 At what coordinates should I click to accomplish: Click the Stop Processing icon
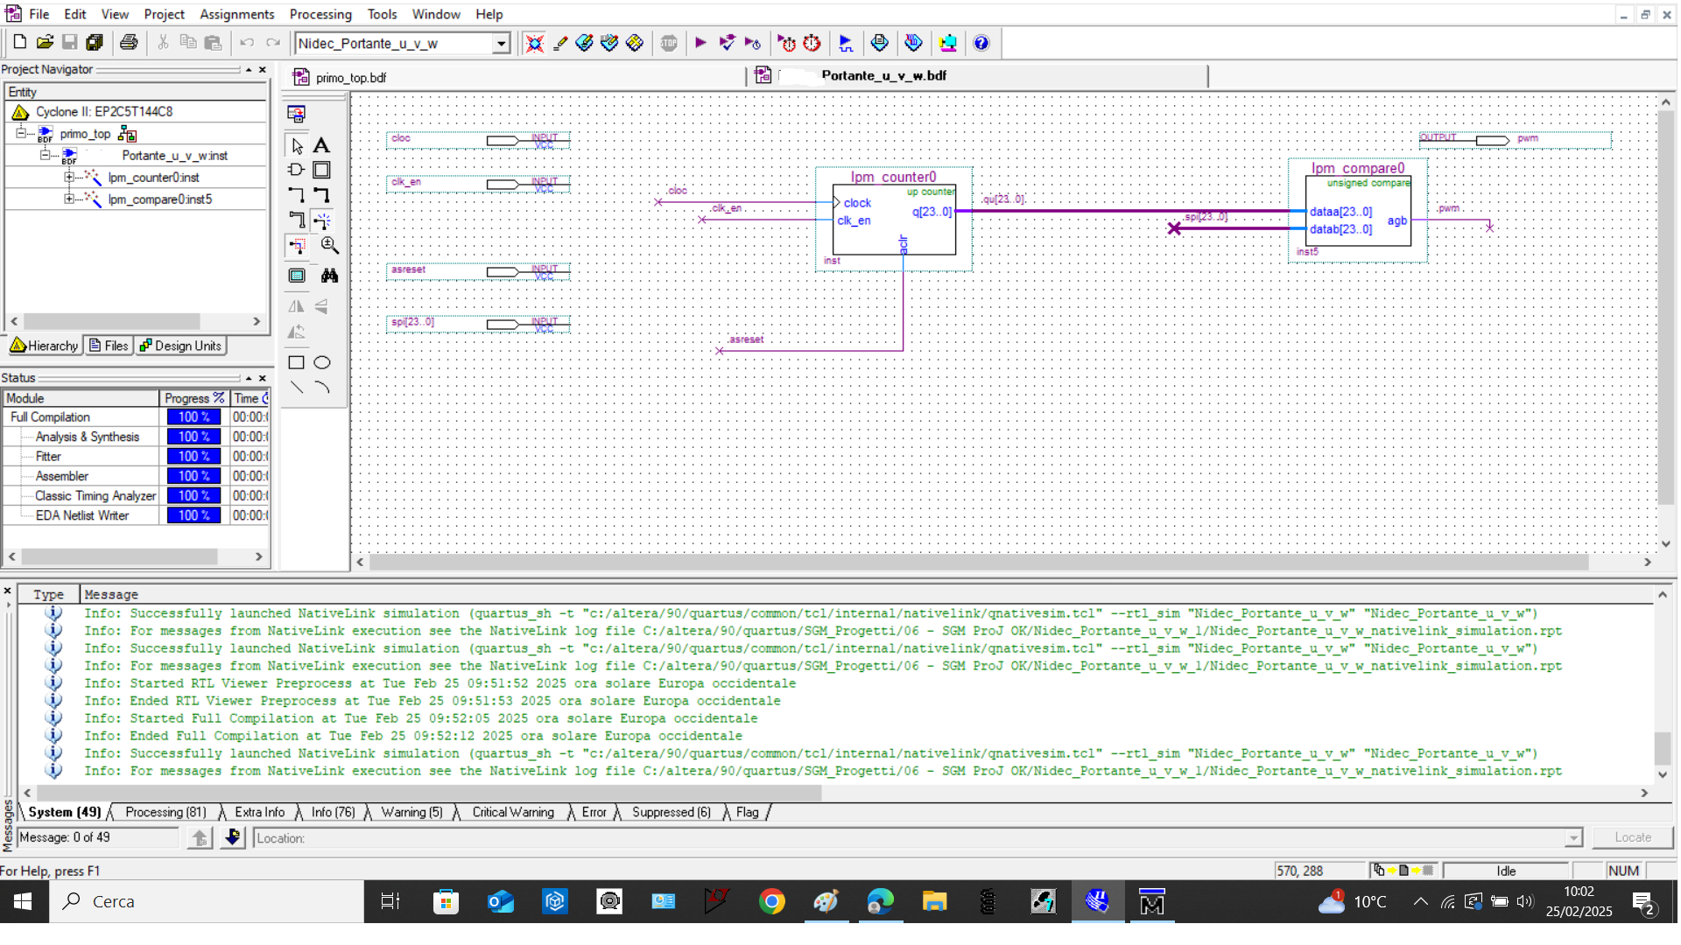point(669,43)
